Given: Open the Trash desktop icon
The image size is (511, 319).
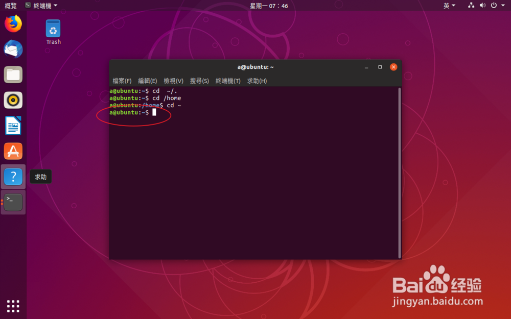Looking at the screenshot, I should (x=53, y=32).
